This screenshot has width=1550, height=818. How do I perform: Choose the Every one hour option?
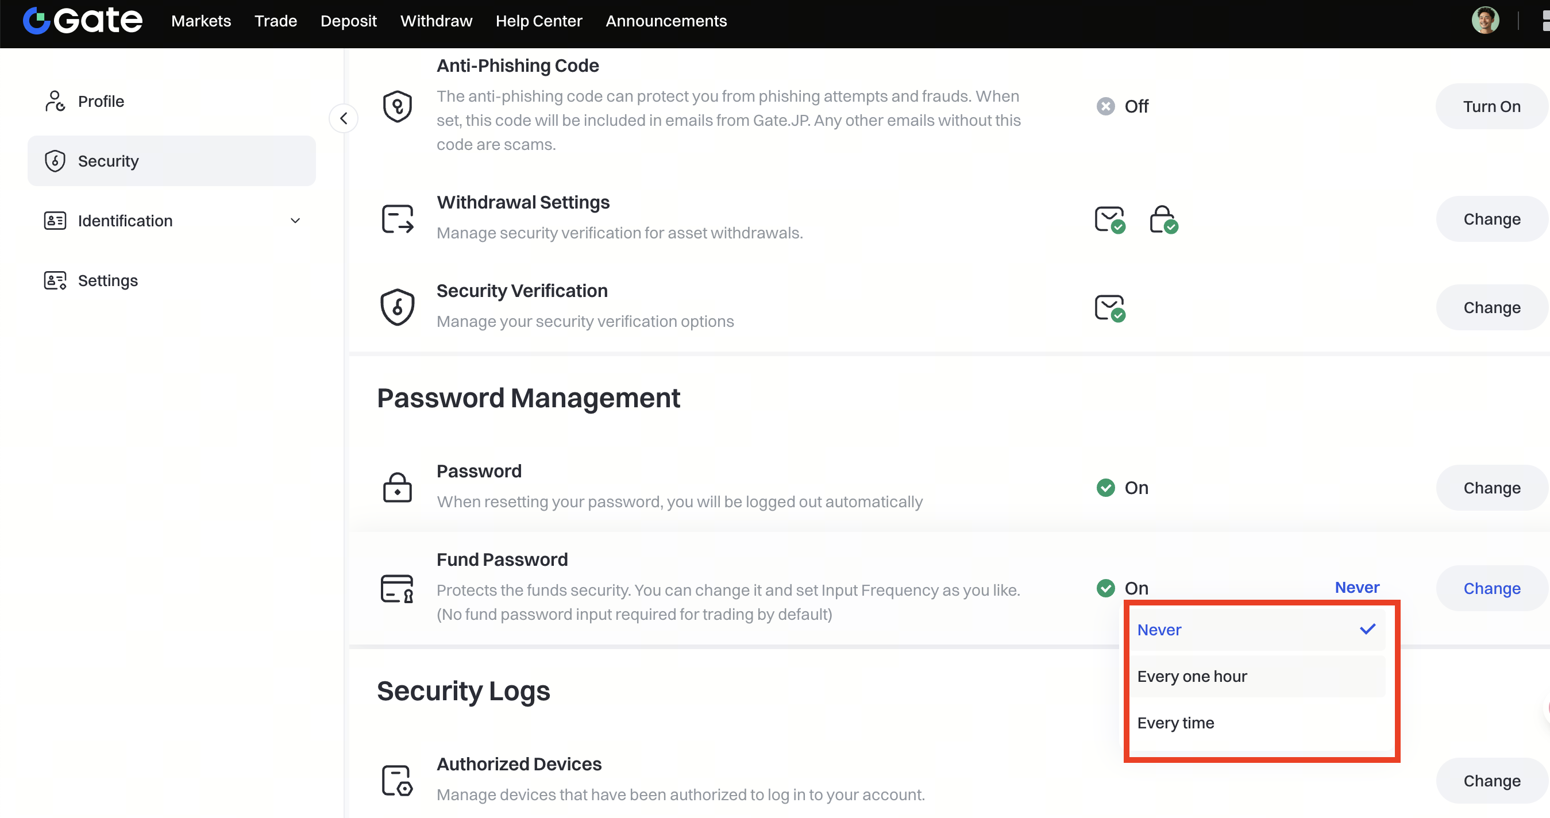pyautogui.click(x=1256, y=677)
